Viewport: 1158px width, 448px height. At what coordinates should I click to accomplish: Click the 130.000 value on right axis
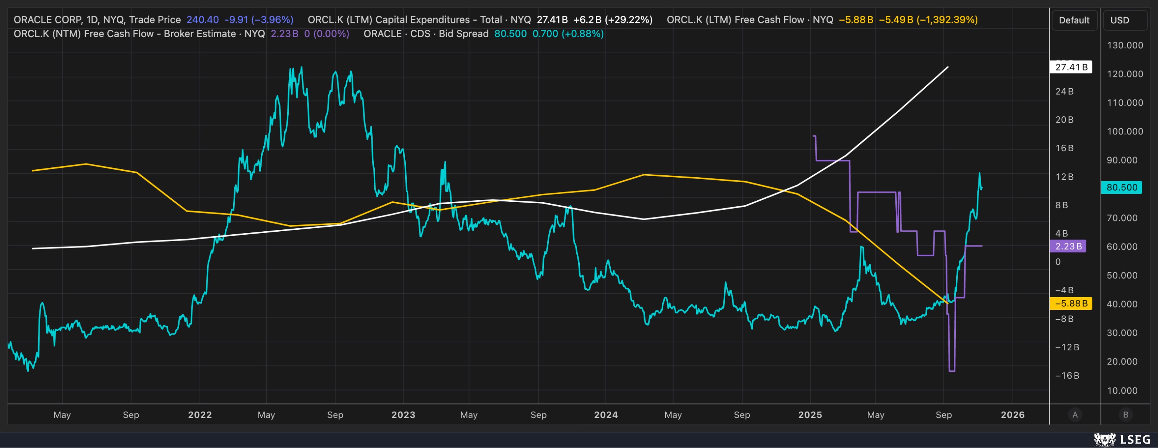click(1125, 45)
